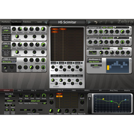The width and height of the screenshot is (134, 134).
Task: Click the 'HS Scimitar' patch name display
Action: tap(67, 22)
